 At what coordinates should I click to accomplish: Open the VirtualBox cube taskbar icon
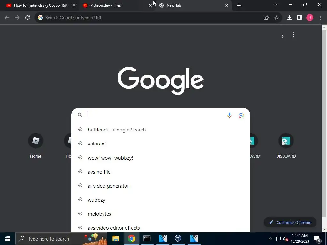point(178,239)
